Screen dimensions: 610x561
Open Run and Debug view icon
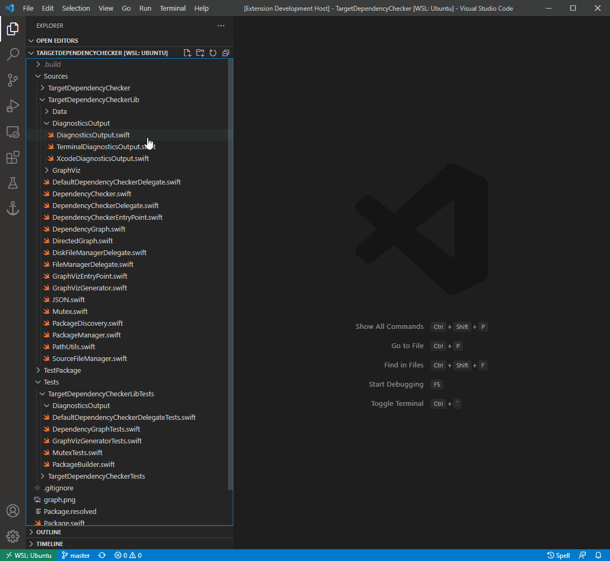click(x=12, y=106)
